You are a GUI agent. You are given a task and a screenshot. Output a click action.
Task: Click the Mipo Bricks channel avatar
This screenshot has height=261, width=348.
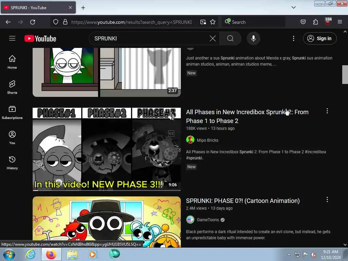(190, 140)
